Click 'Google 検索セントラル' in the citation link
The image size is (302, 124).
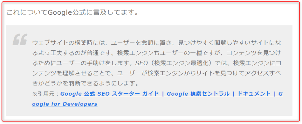198,94
